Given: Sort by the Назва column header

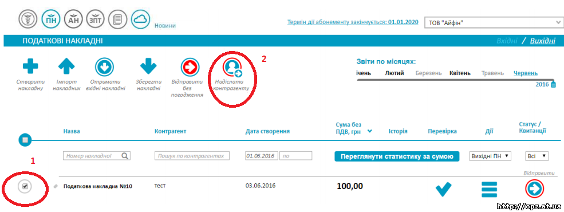Looking at the screenshot, I should click(x=72, y=131).
